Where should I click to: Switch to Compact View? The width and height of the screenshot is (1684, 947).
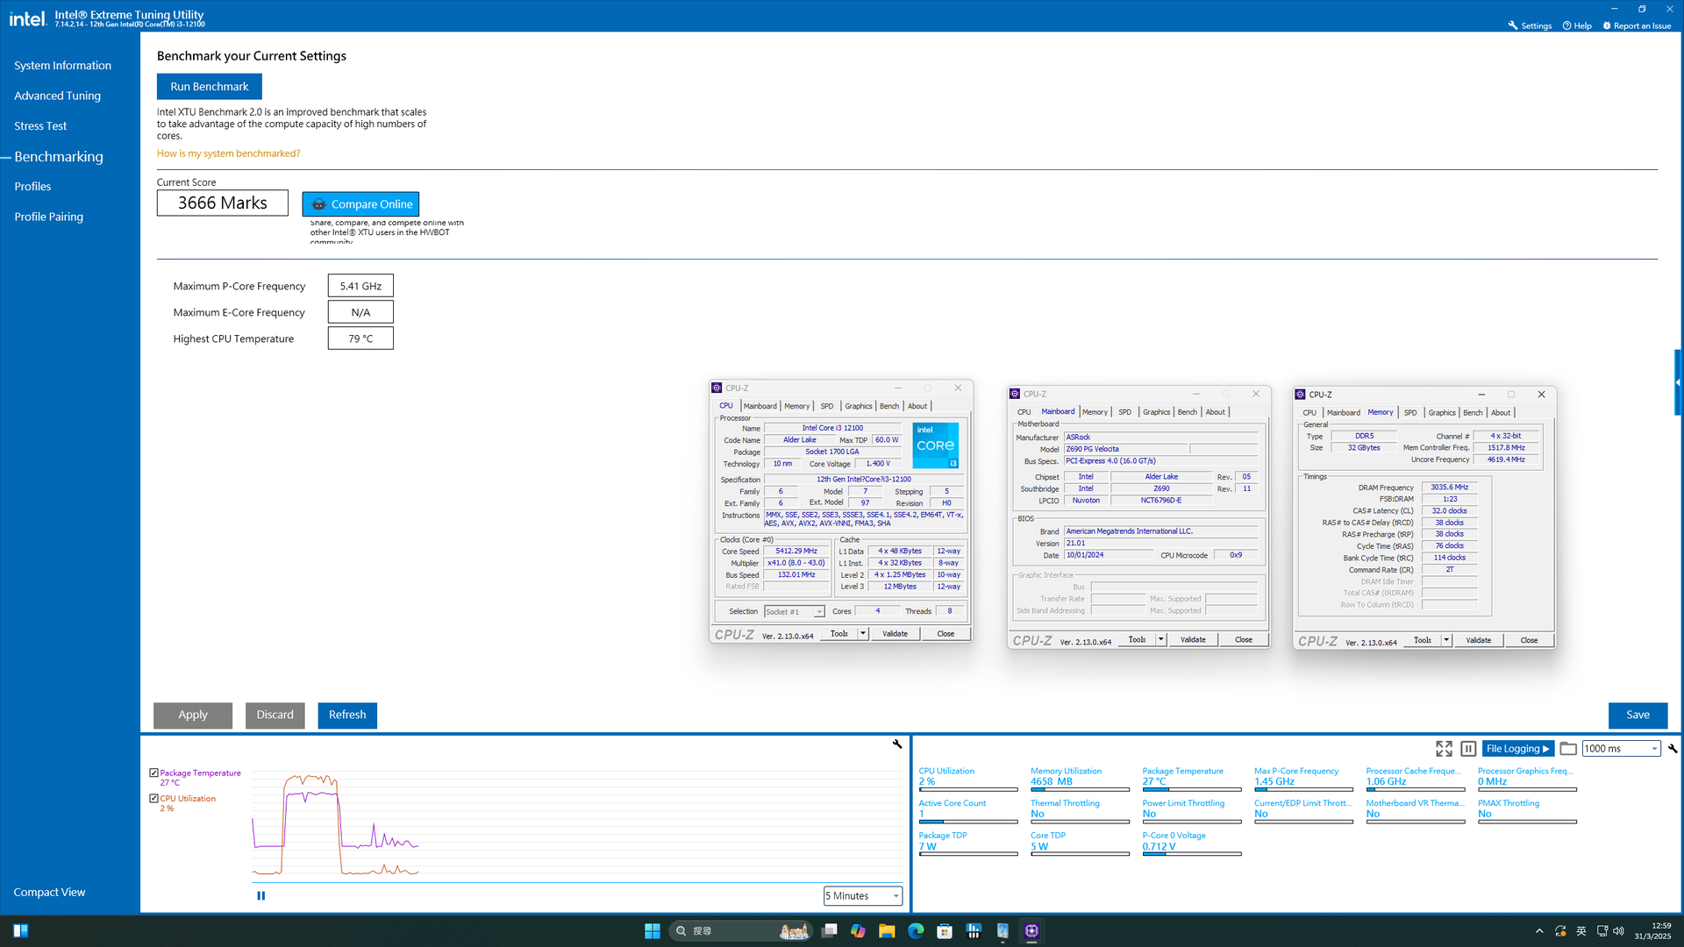pos(49,892)
